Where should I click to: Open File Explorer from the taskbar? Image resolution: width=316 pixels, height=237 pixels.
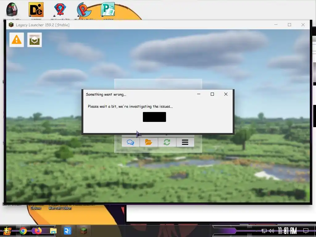pos(53,231)
